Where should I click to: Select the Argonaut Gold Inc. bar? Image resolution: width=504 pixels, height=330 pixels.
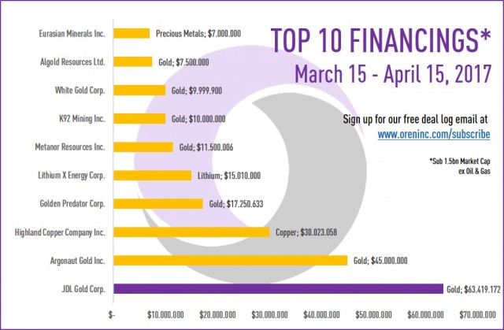click(x=231, y=260)
